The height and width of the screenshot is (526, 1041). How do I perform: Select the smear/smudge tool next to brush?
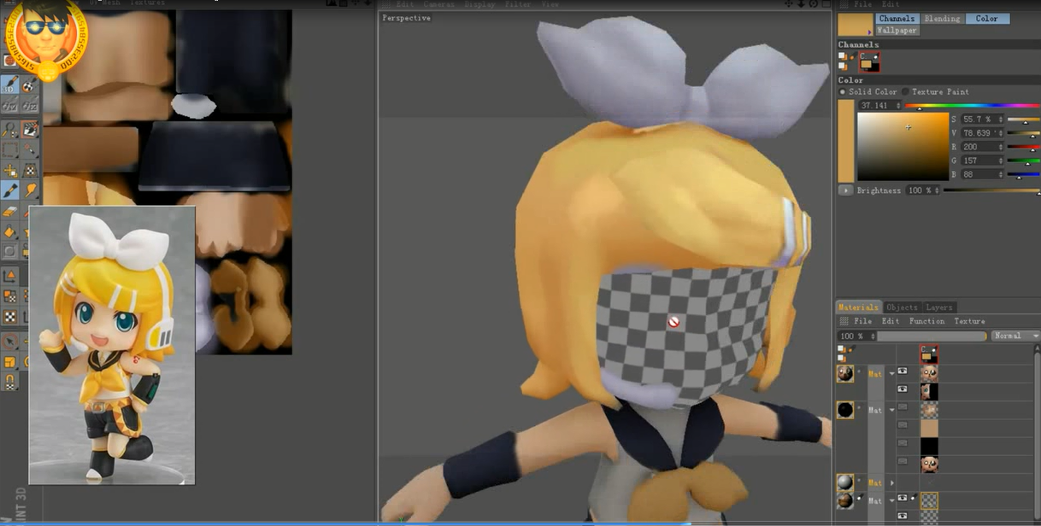click(30, 190)
